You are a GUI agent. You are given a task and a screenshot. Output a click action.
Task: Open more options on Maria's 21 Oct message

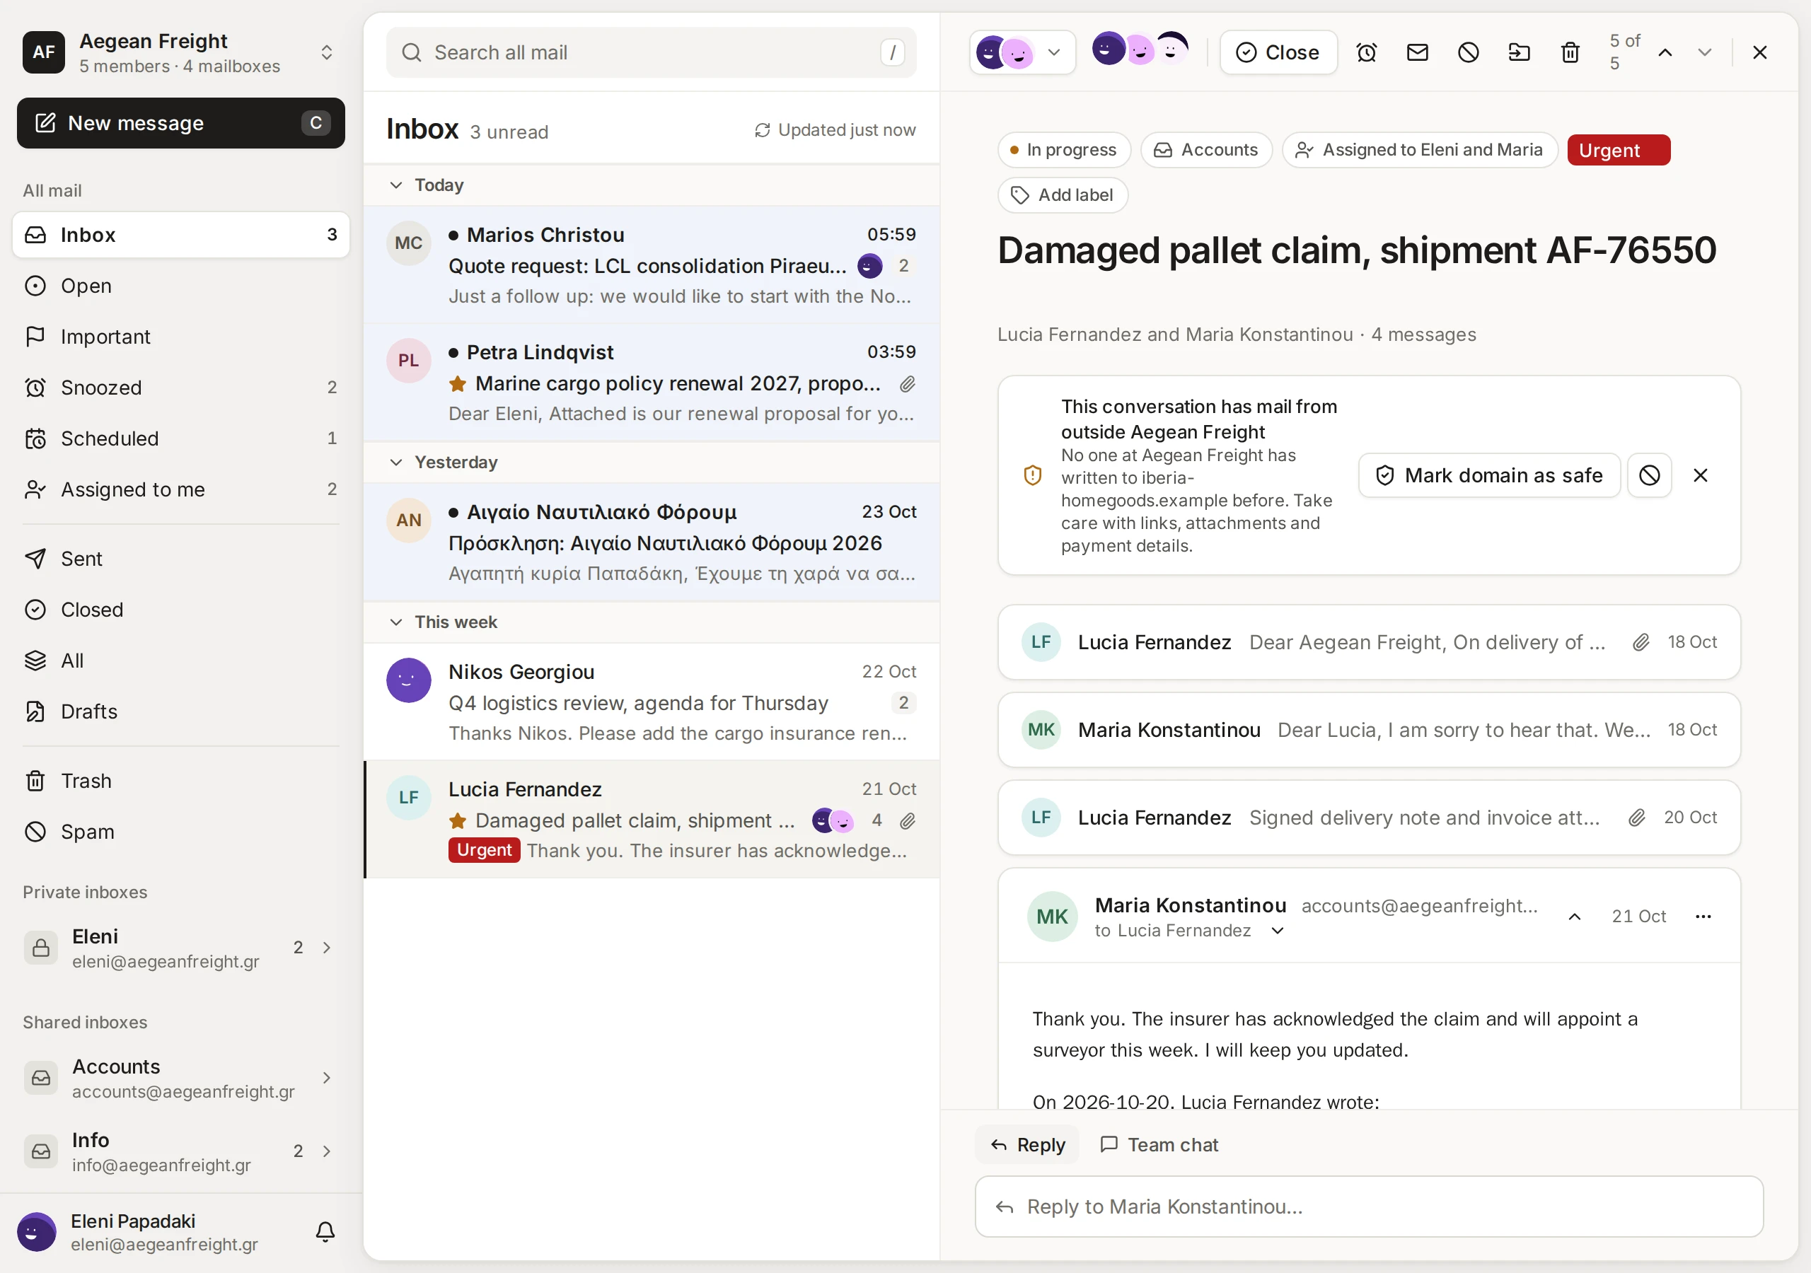click(1703, 916)
